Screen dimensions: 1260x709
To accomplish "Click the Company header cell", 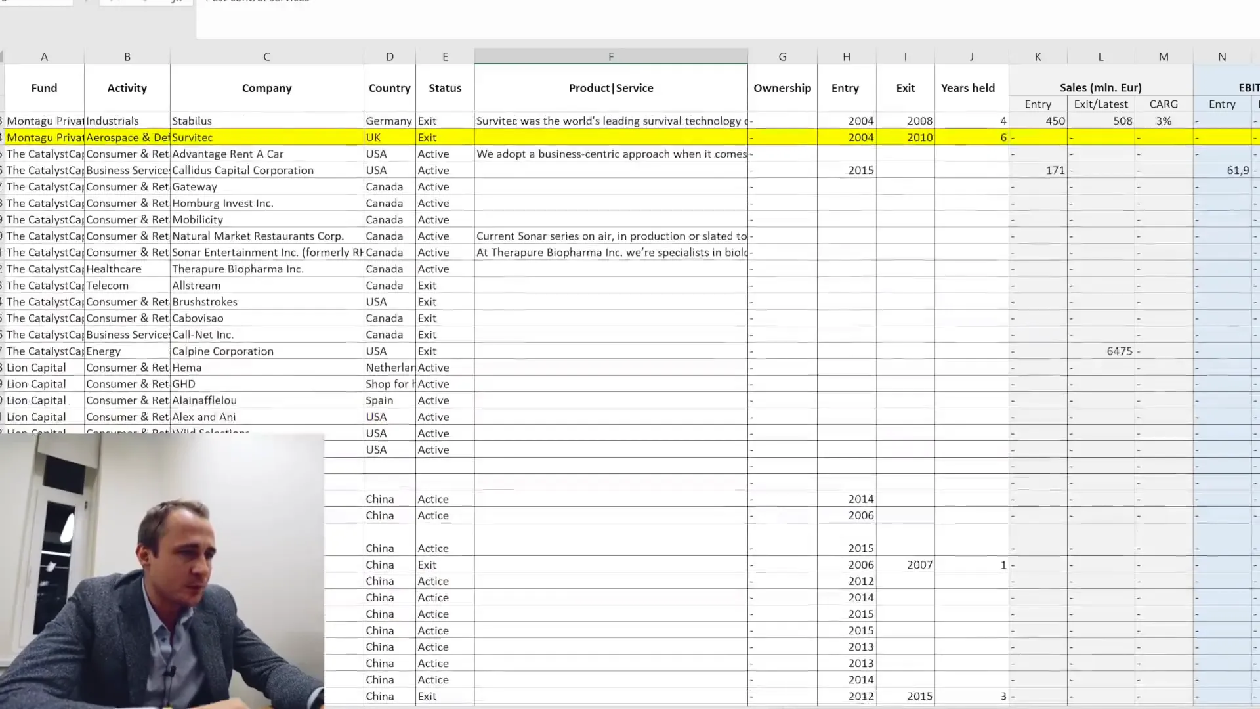I will pyautogui.click(x=266, y=88).
